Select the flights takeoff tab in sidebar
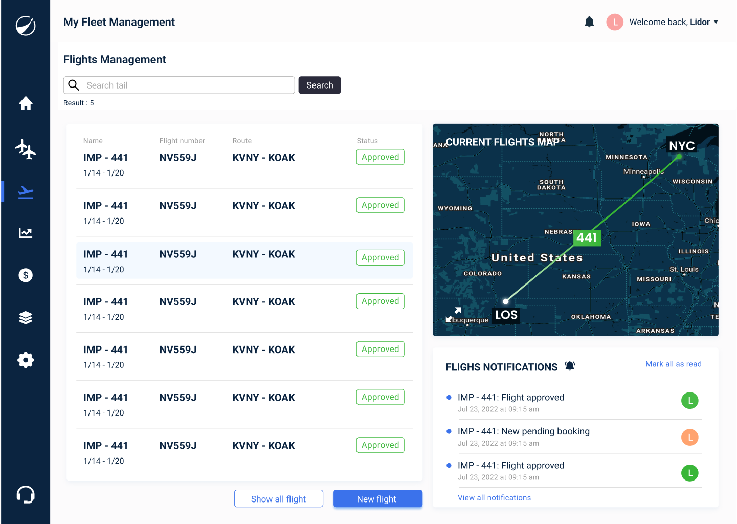 point(26,192)
